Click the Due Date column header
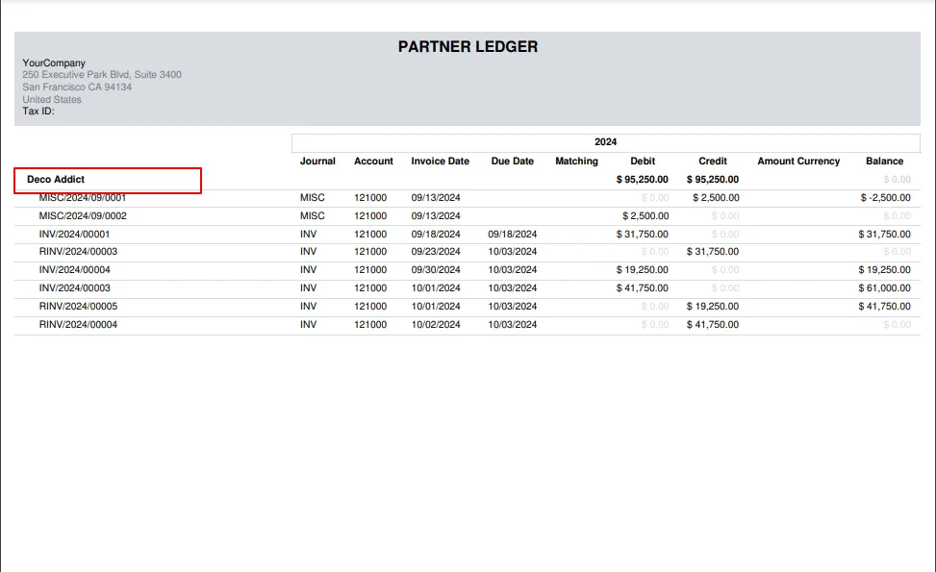The height and width of the screenshot is (572, 936). [x=512, y=162]
